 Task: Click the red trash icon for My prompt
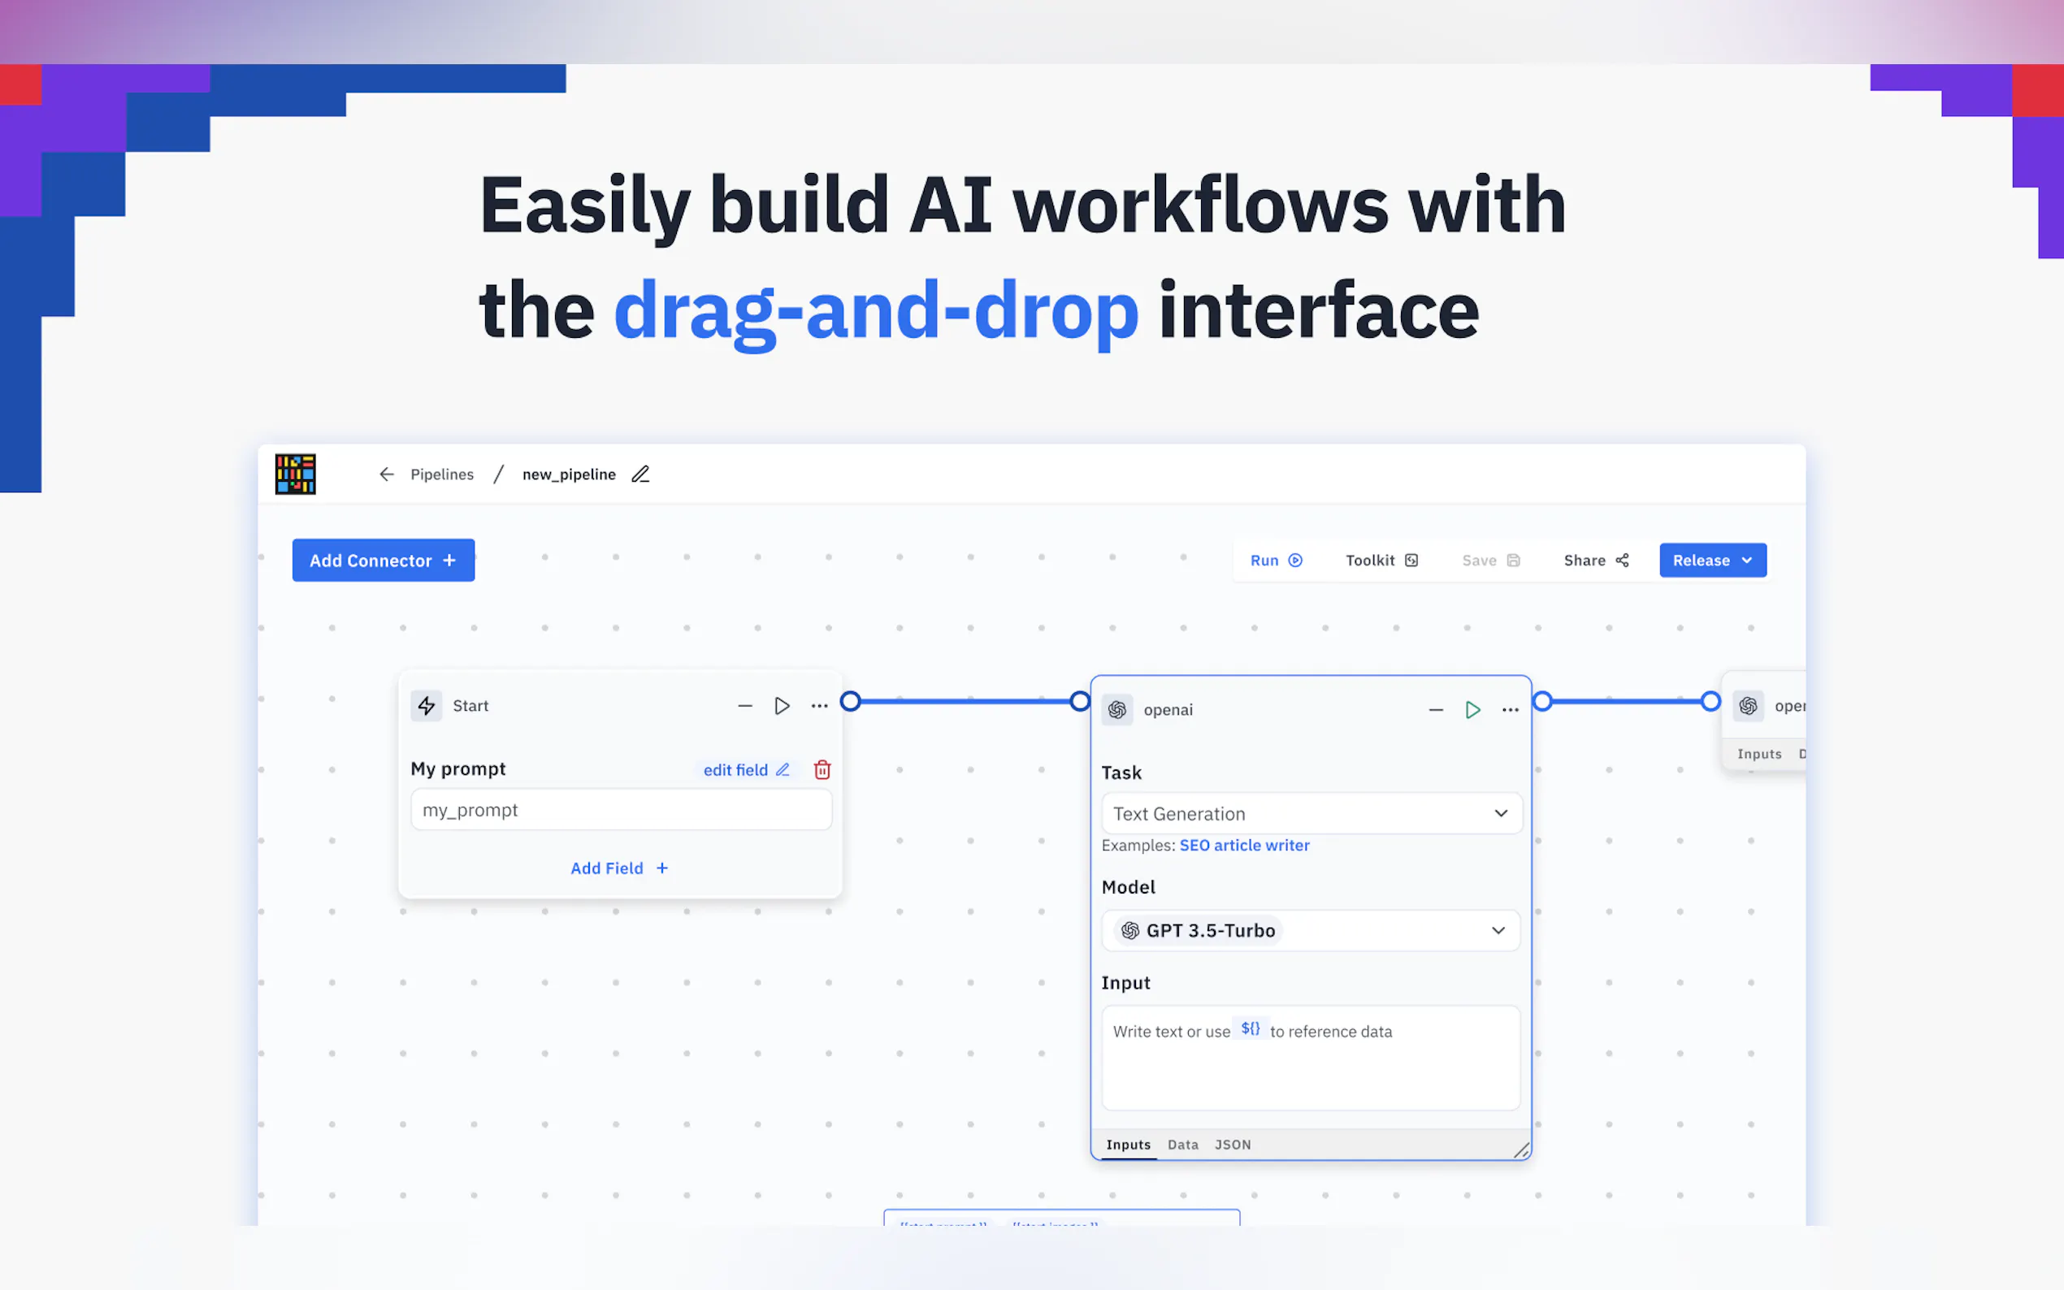[822, 769]
